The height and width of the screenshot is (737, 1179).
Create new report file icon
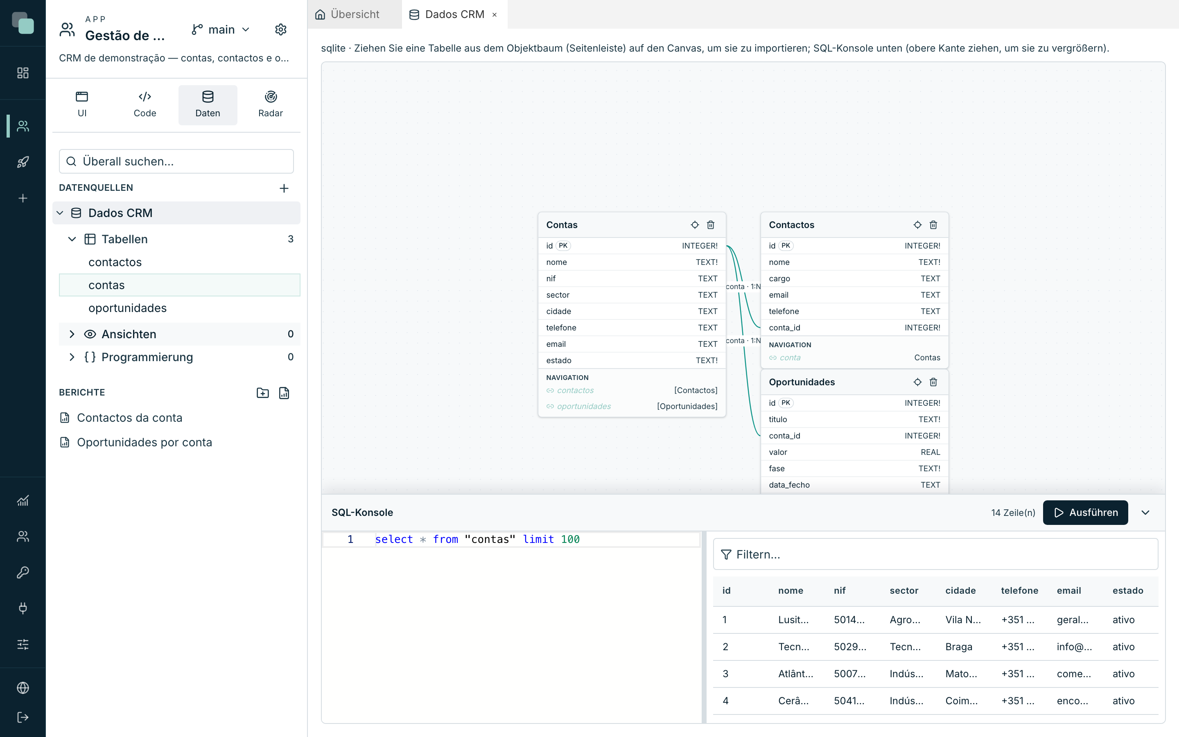point(284,393)
